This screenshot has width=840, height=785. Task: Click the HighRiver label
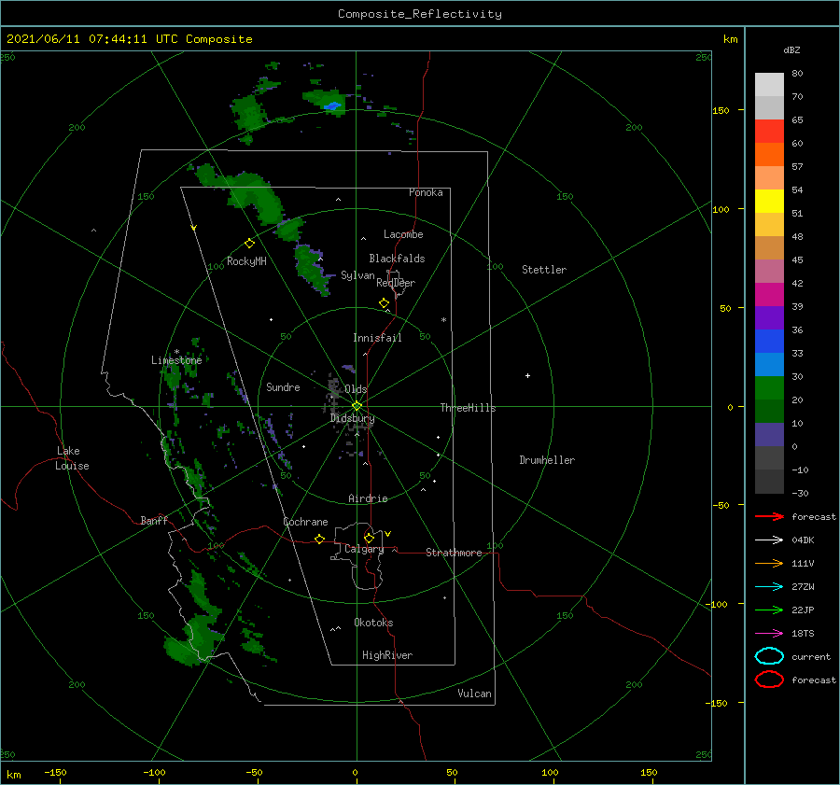pyautogui.click(x=386, y=655)
